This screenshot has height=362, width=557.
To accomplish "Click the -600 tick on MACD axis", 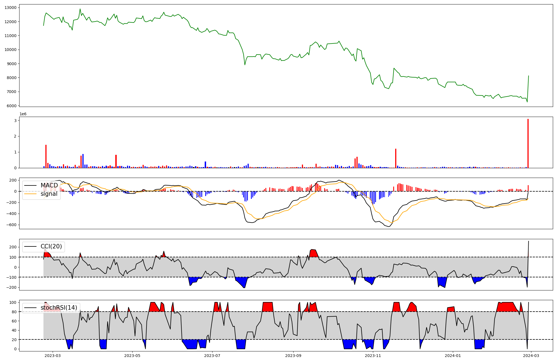I will (11, 225).
